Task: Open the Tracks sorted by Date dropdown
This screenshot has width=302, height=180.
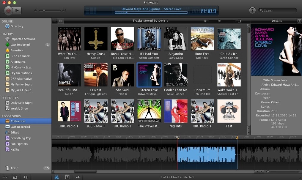Action: (x=150, y=20)
